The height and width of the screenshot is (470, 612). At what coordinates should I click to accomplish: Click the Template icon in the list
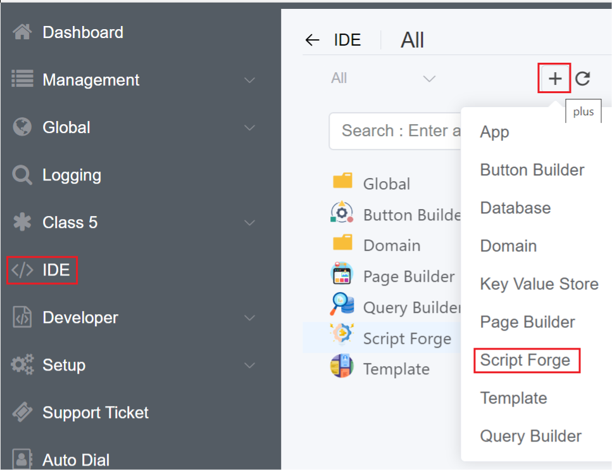click(342, 367)
